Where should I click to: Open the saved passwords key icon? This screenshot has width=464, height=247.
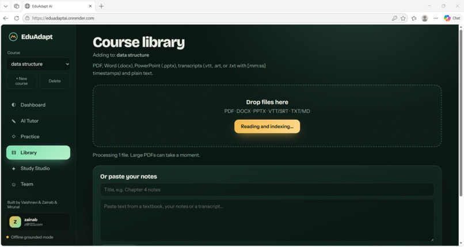coord(394,18)
